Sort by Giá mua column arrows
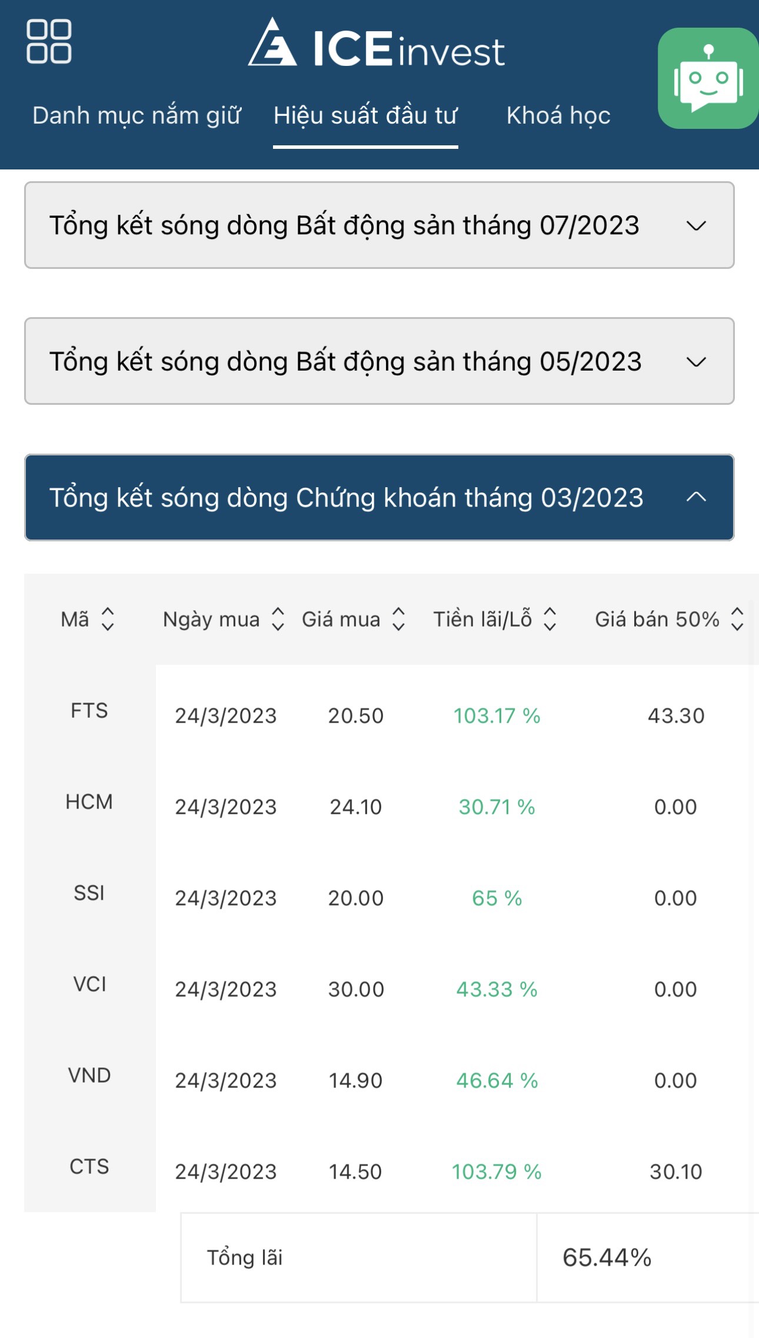The height and width of the screenshot is (1338, 759). (x=398, y=619)
